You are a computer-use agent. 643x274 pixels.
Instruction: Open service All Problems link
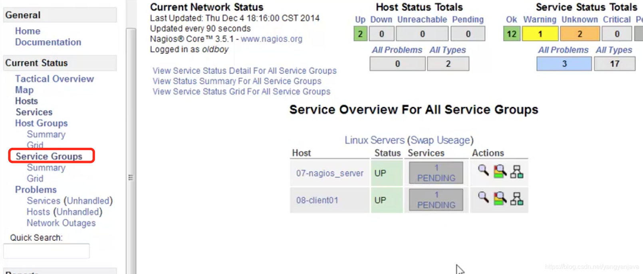[x=563, y=50]
